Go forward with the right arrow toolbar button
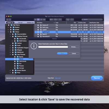This screenshot has width=109, height=109. (10, 19)
